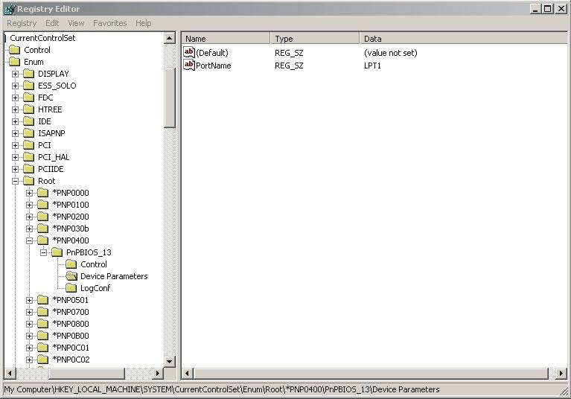
Task: Collapse the Root key
Action: (16, 181)
